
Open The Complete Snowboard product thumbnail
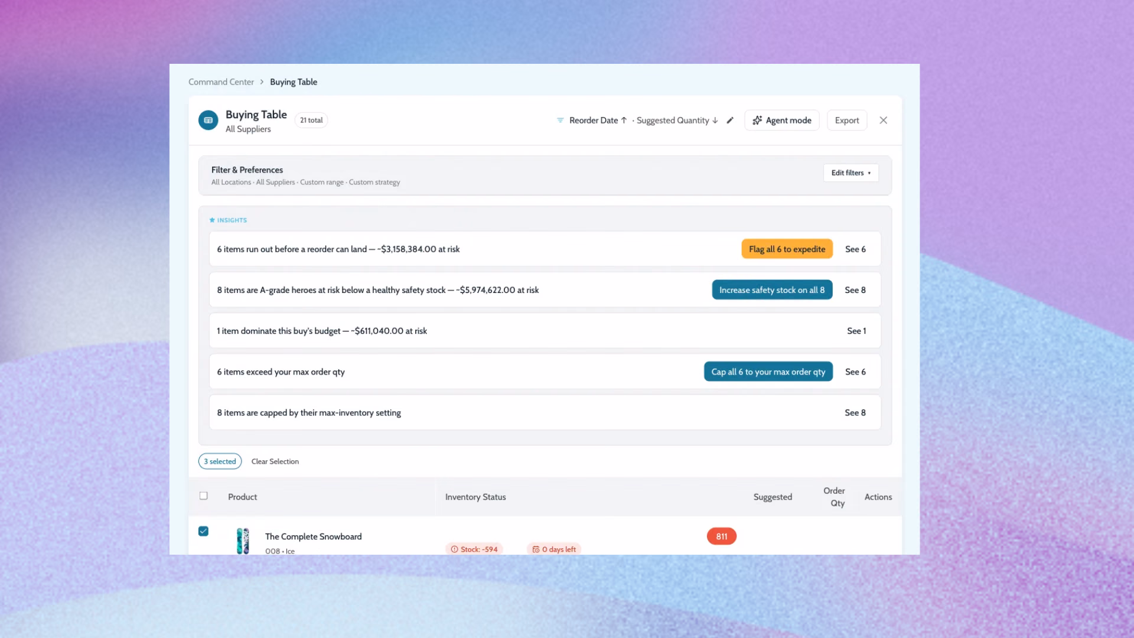click(243, 541)
